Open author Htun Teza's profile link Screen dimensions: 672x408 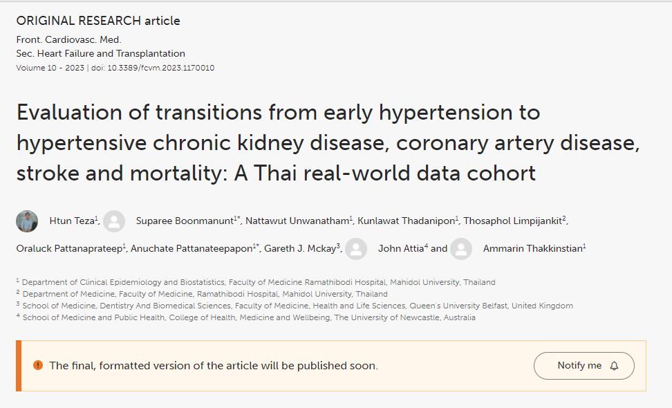(x=72, y=221)
